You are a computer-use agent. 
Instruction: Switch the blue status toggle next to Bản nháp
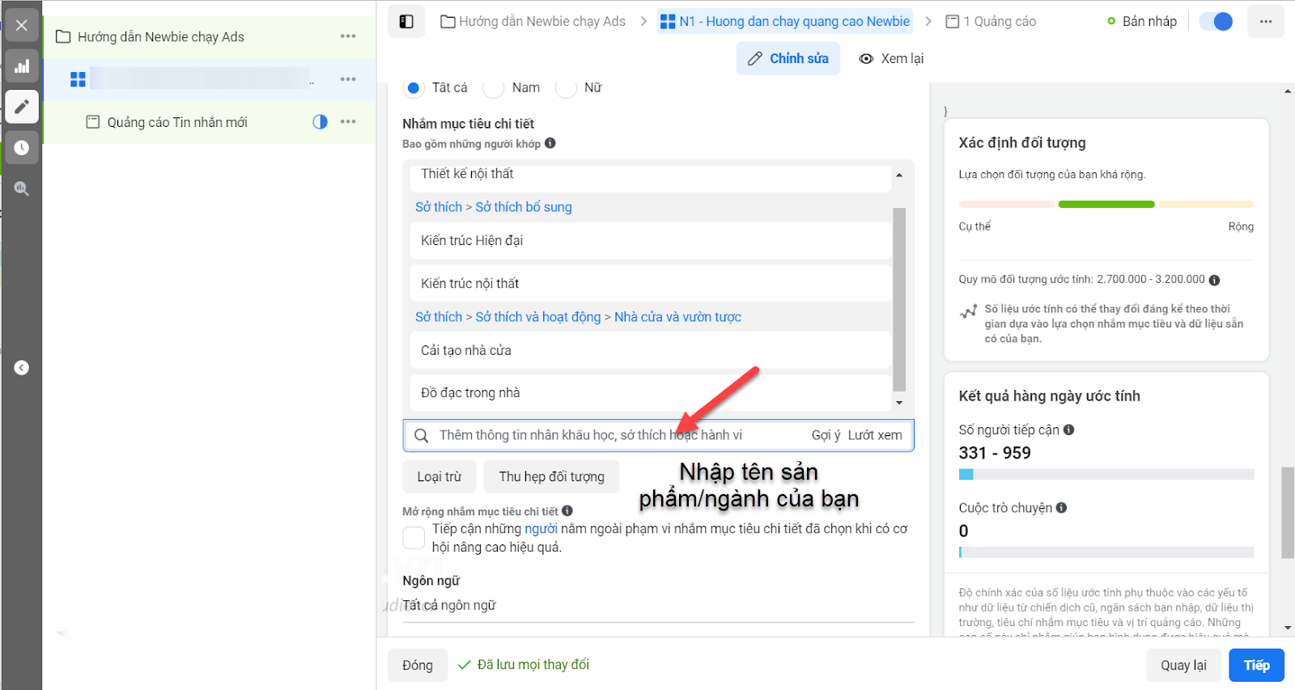click(1216, 22)
